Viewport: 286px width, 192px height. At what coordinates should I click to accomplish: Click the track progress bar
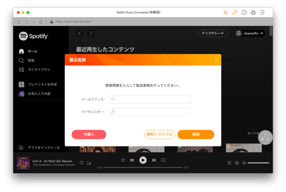[x=143, y=167]
